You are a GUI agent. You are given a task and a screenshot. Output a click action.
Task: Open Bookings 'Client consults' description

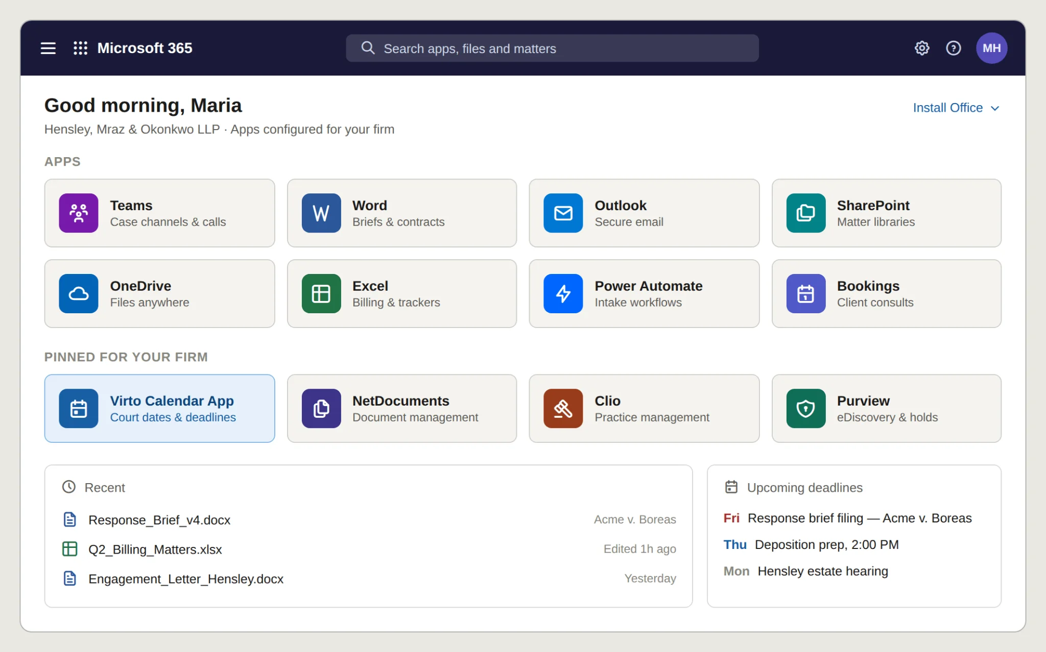click(875, 303)
